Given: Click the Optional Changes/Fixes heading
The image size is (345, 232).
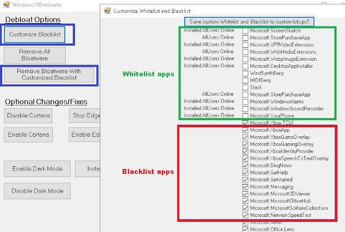Looking at the screenshot, I should click(46, 102).
